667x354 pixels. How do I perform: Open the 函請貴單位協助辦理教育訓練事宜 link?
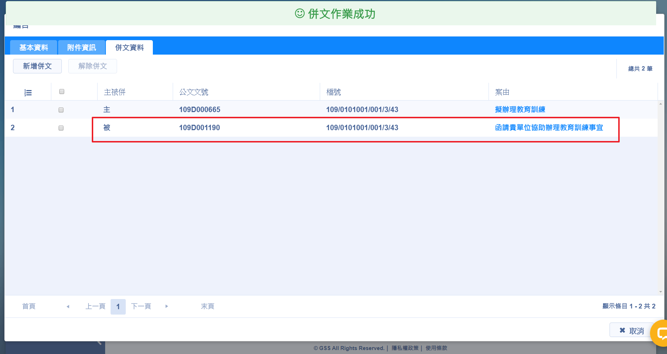pyautogui.click(x=549, y=128)
